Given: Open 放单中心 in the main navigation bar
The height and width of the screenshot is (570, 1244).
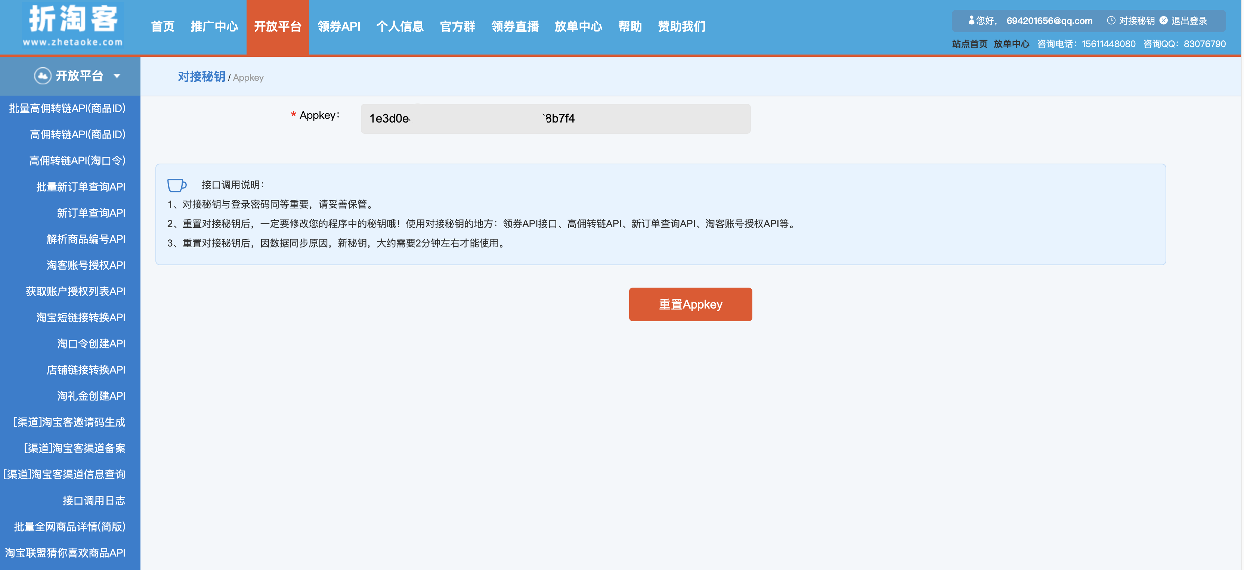Looking at the screenshot, I should click(x=578, y=27).
